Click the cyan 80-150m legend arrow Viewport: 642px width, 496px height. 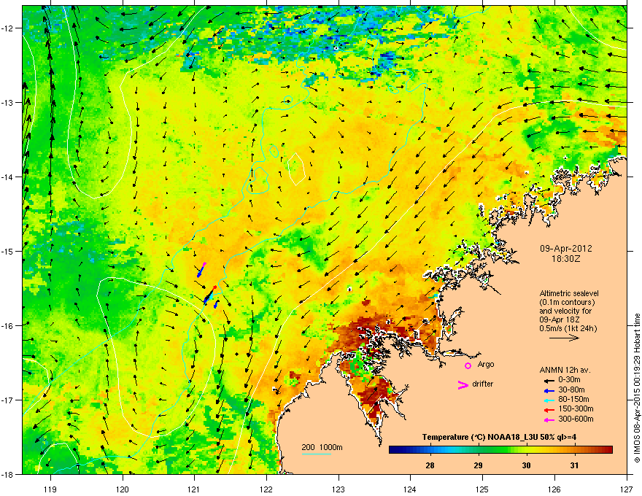tap(549, 400)
